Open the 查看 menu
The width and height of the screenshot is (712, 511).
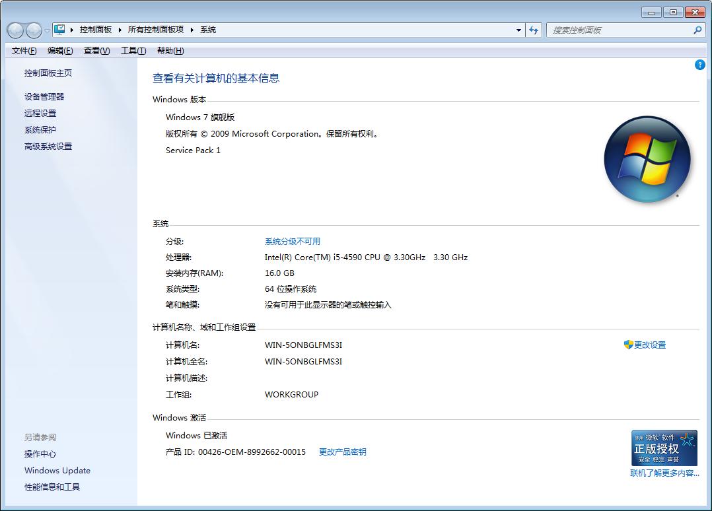coord(96,51)
